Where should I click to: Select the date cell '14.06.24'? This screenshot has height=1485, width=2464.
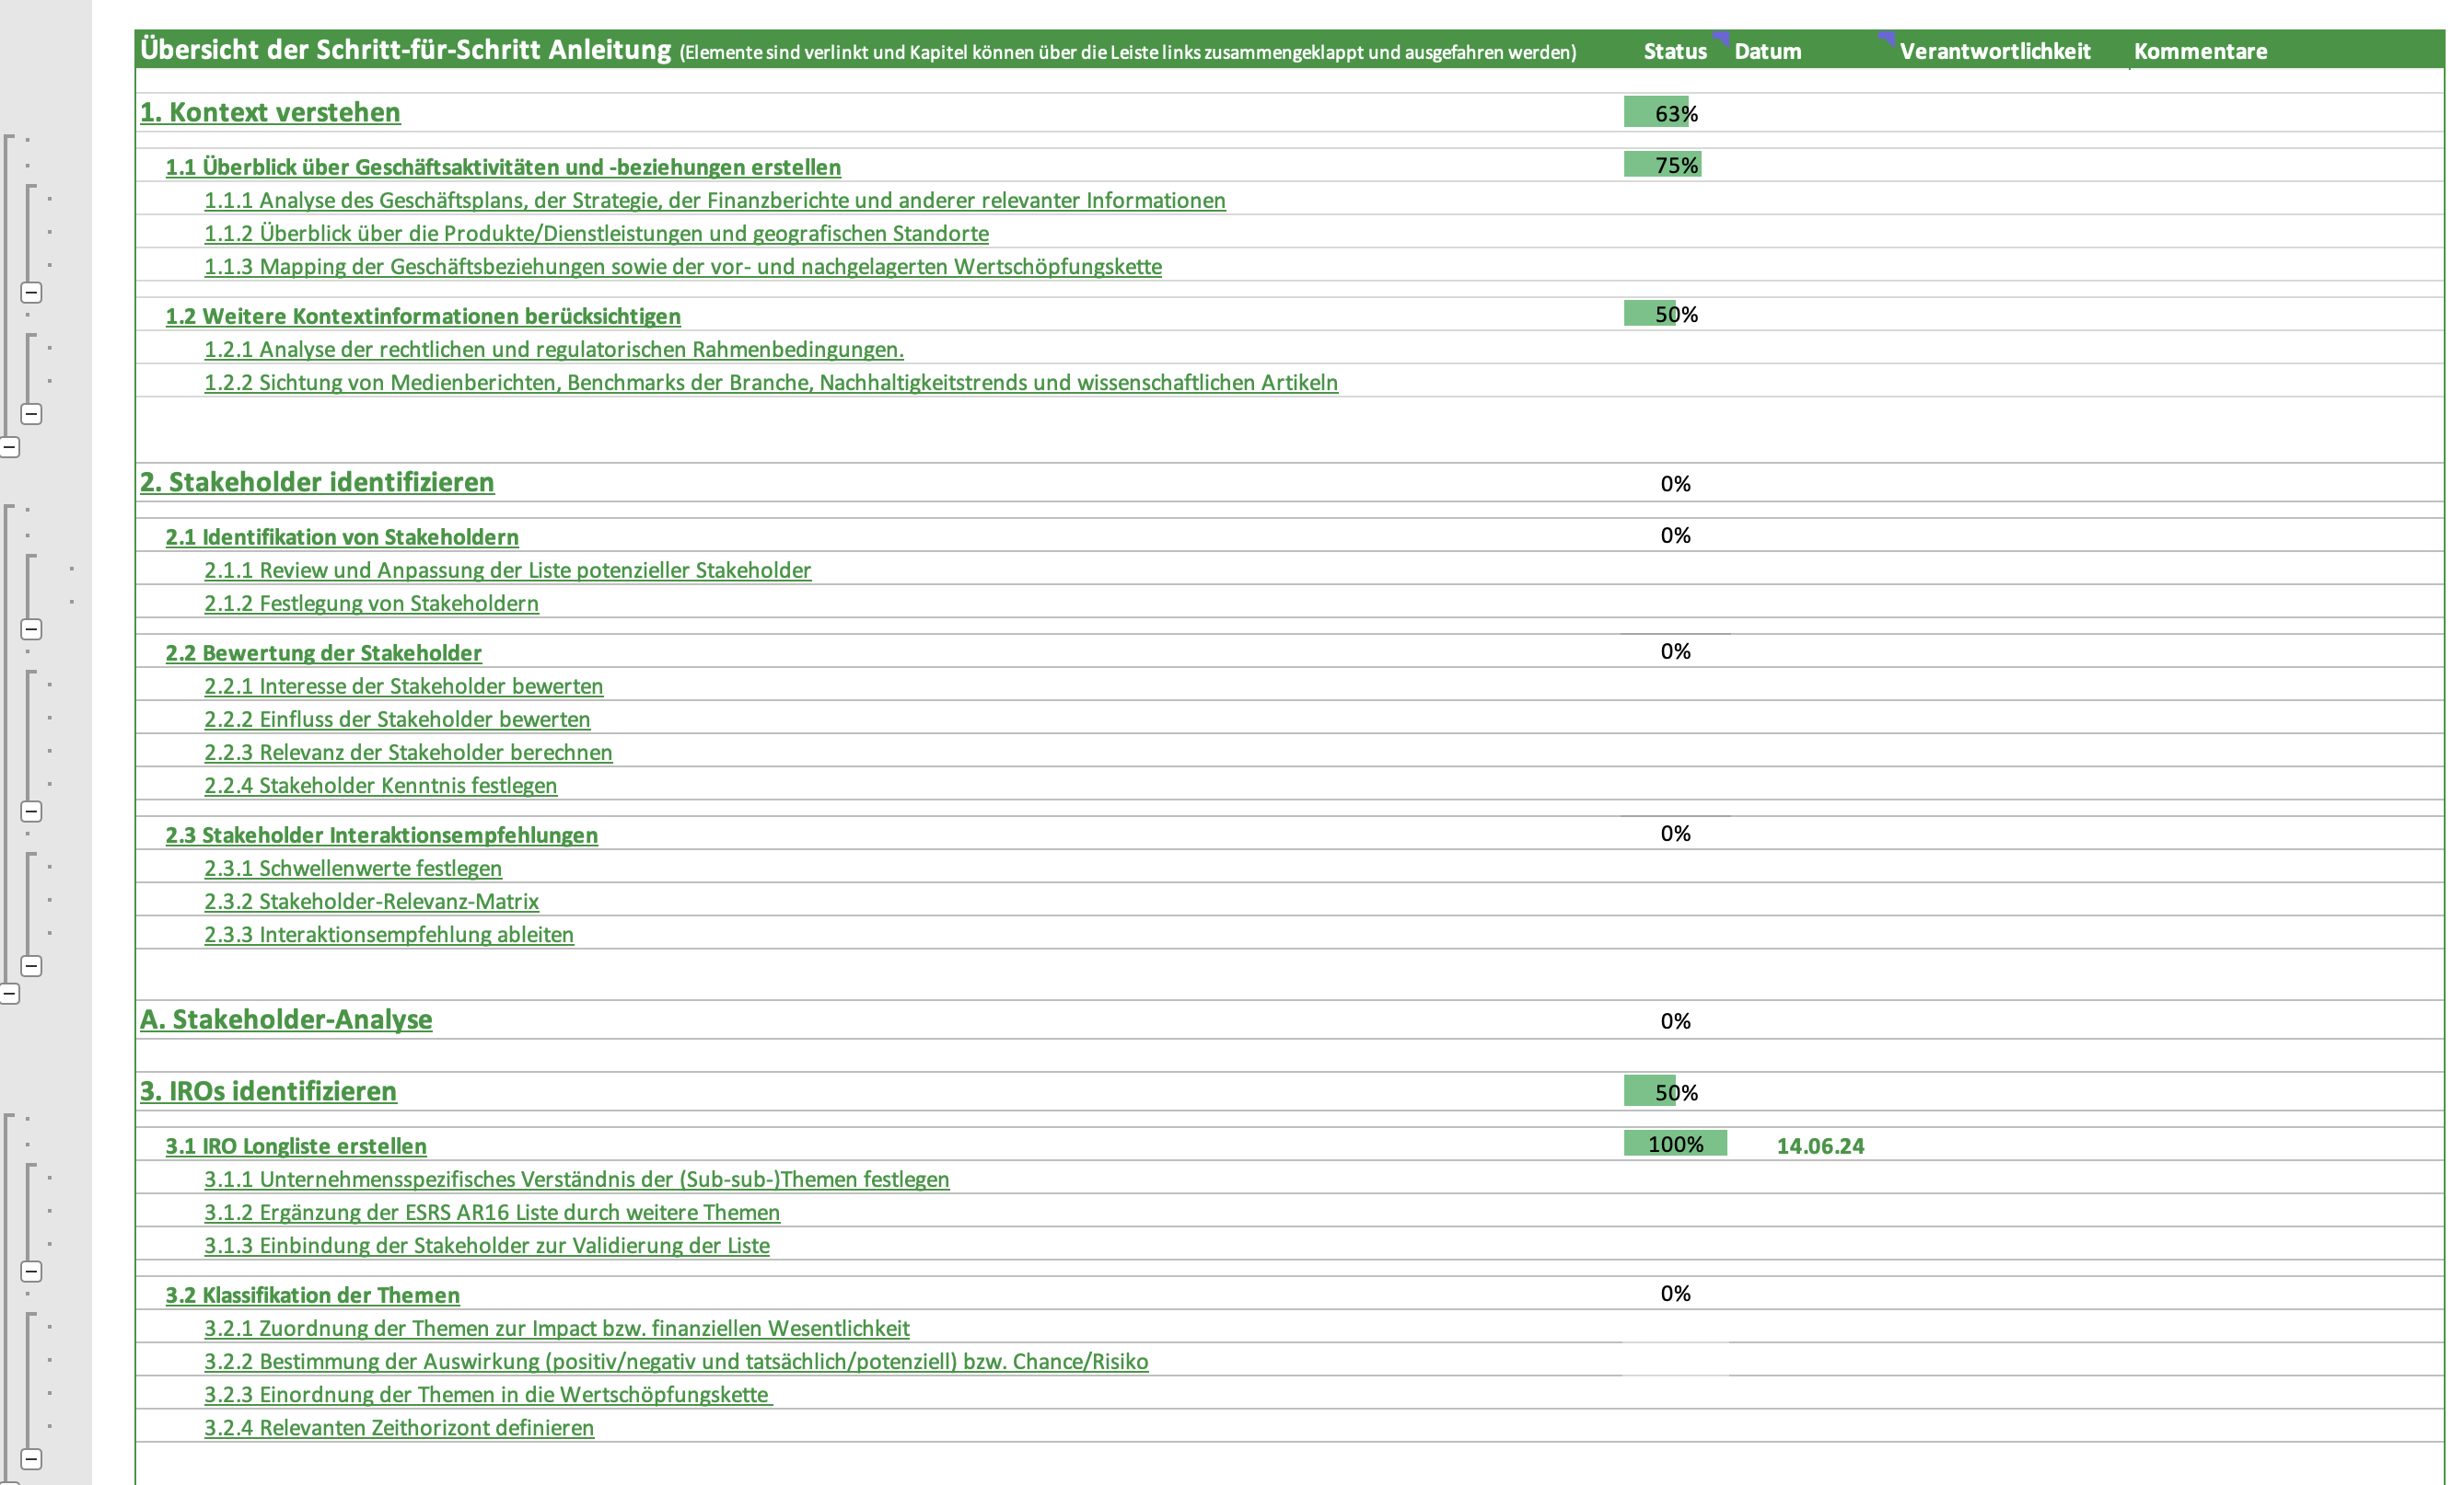click(1820, 1145)
